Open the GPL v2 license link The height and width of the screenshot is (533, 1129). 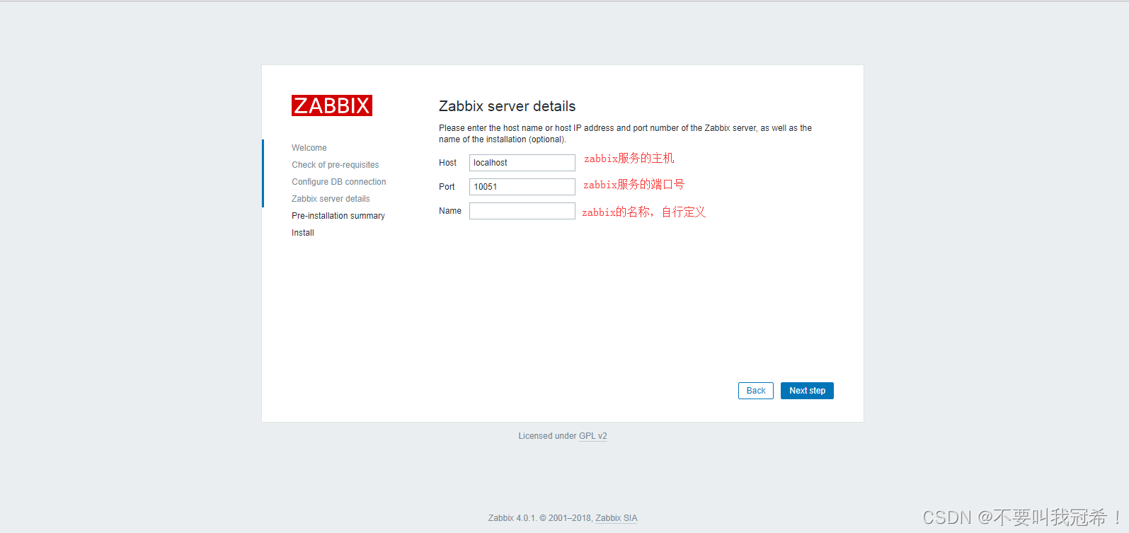point(593,436)
